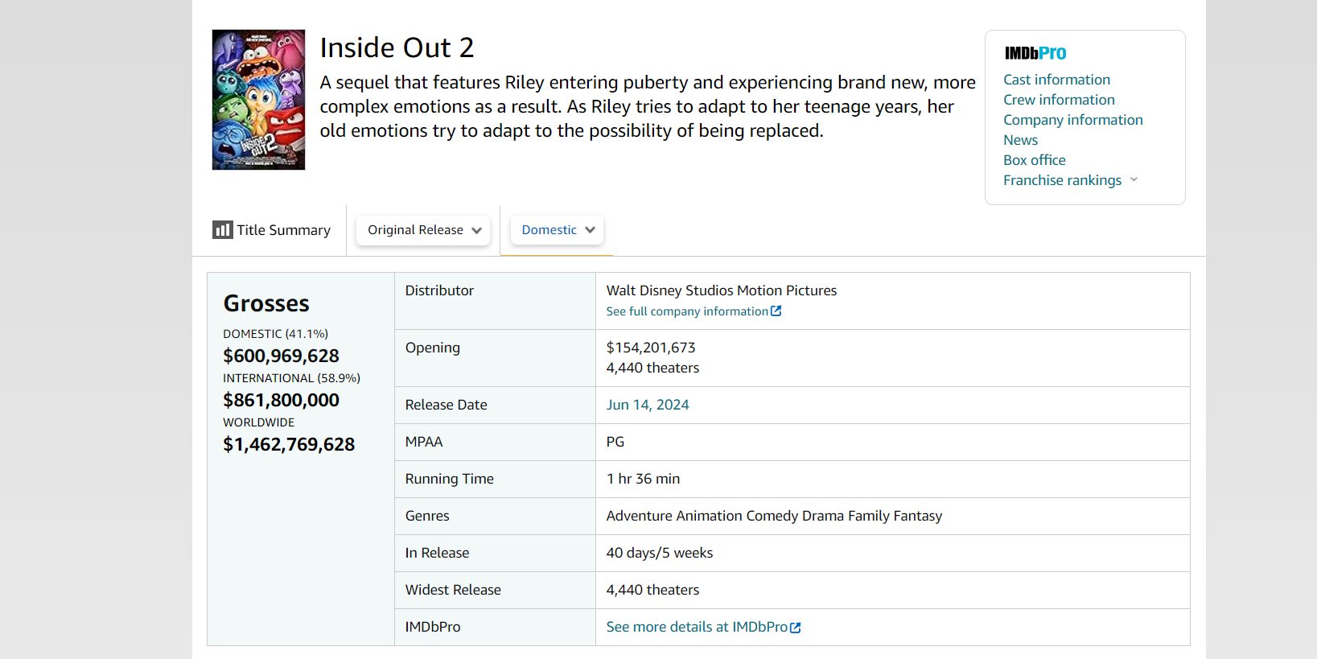Click the Title Summary bar chart icon
The width and height of the screenshot is (1317, 659).
(222, 230)
